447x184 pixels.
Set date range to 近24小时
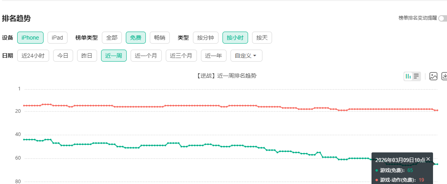pos(33,56)
